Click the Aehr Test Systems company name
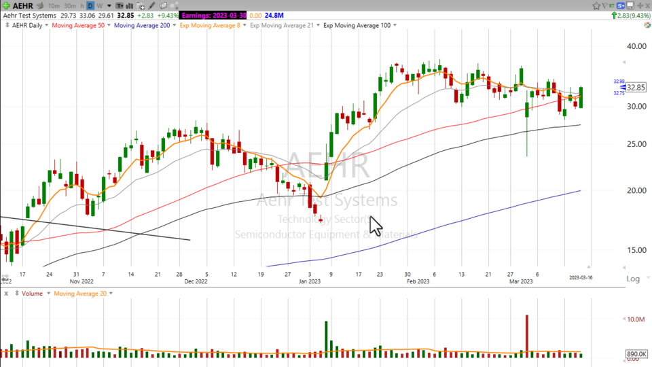Screen dimensions: 652x367 pos(29,16)
